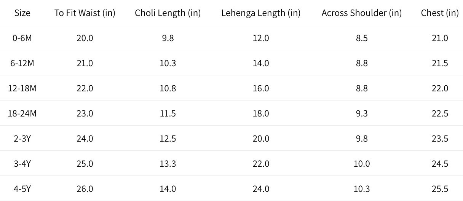Select the Choli Length column header
Screen dimensions: 463x201
point(168,13)
